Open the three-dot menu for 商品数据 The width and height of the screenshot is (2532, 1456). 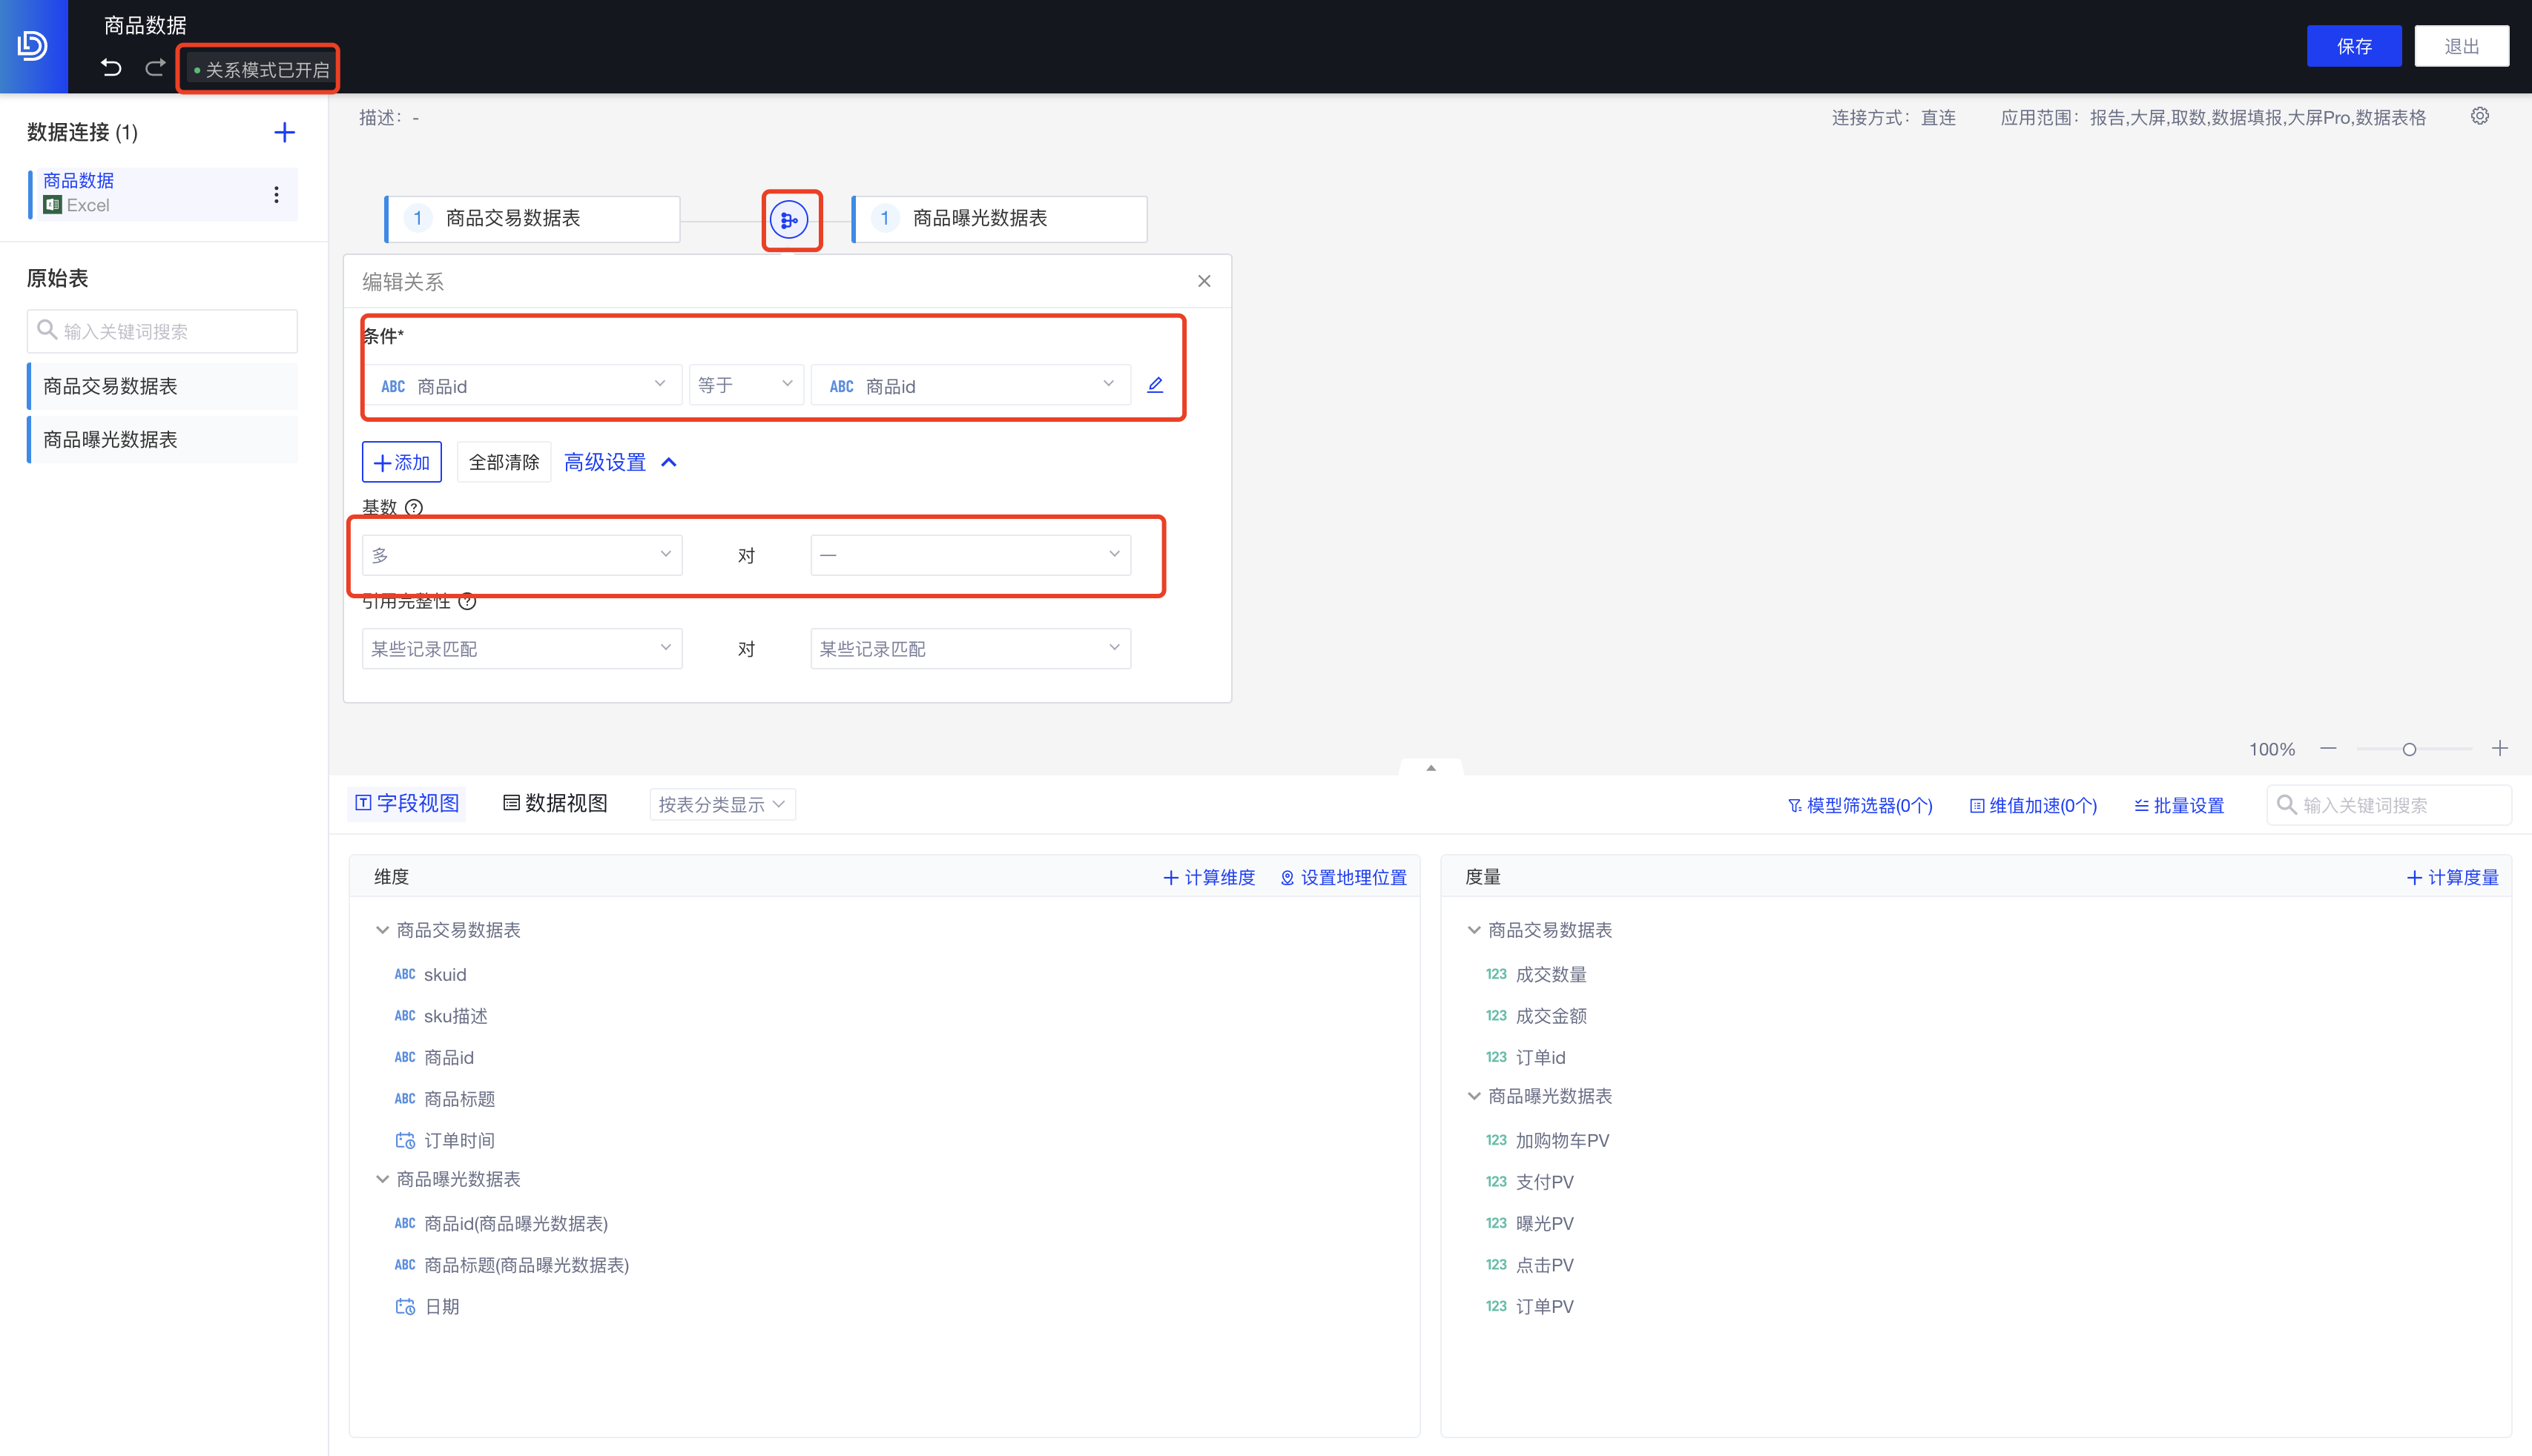pos(276,194)
